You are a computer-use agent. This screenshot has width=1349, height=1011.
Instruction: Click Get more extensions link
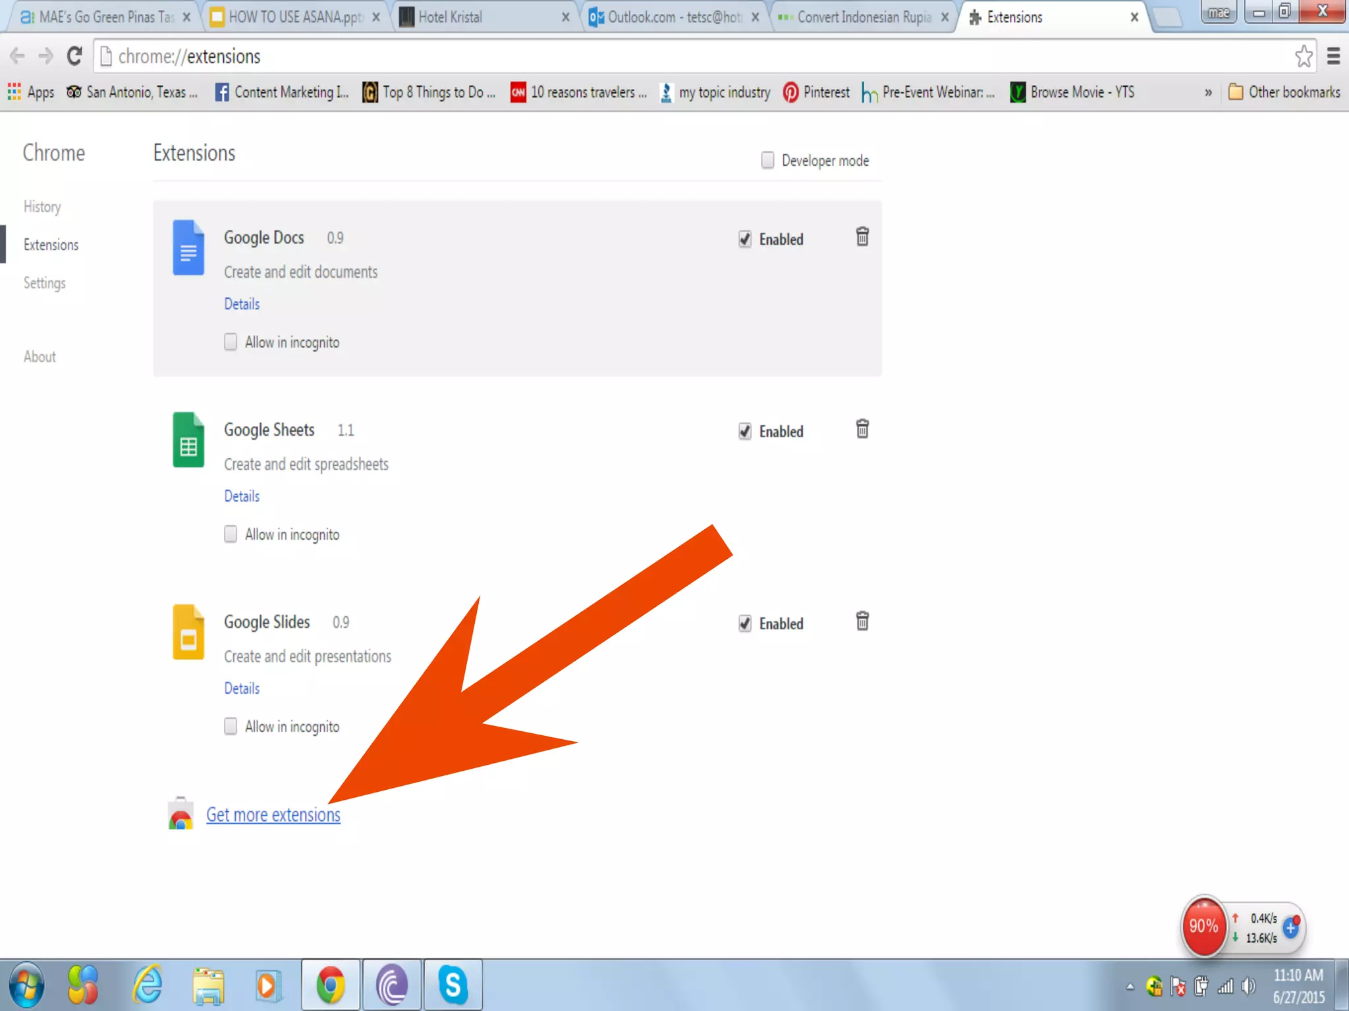273,815
